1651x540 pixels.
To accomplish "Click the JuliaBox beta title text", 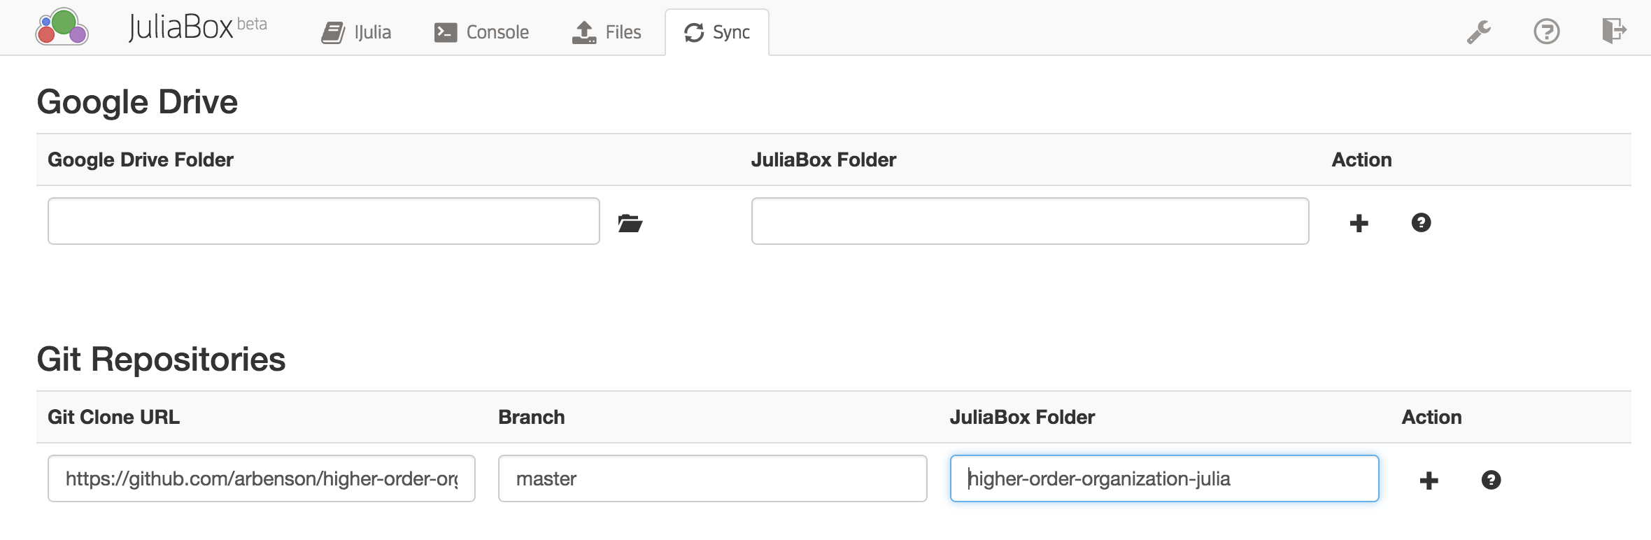I will [198, 27].
